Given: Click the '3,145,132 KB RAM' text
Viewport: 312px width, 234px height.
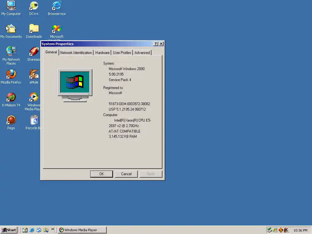Looking at the screenshot, I should [122, 136].
